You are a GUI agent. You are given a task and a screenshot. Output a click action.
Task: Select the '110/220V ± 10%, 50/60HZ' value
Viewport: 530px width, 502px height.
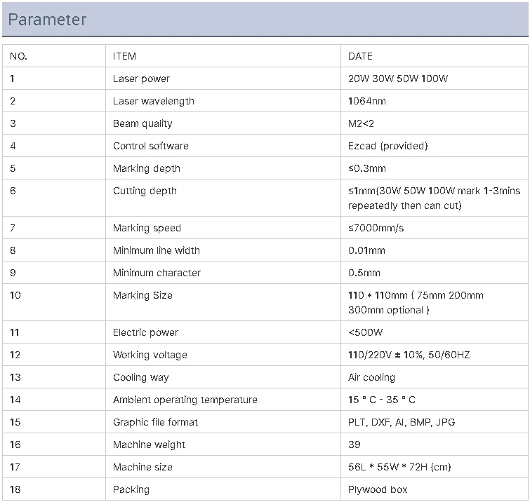click(409, 355)
